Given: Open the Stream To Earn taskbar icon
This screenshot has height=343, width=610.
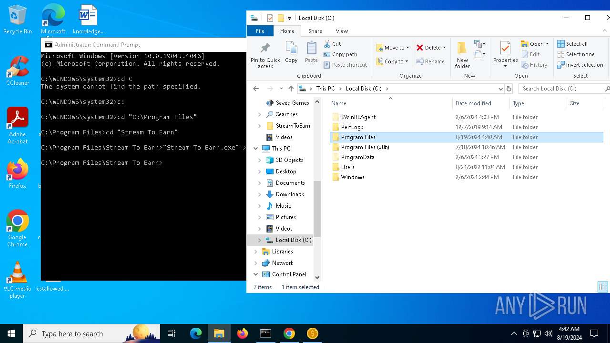Looking at the screenshot, I should [x=312, y=333].
